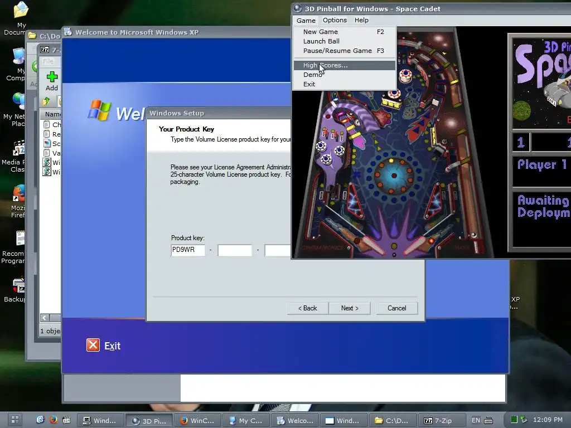This screenshot has width=571, height=428.
Task: Select the file row starting with Re in 7-Zip
Action: (x=52, y=134)
